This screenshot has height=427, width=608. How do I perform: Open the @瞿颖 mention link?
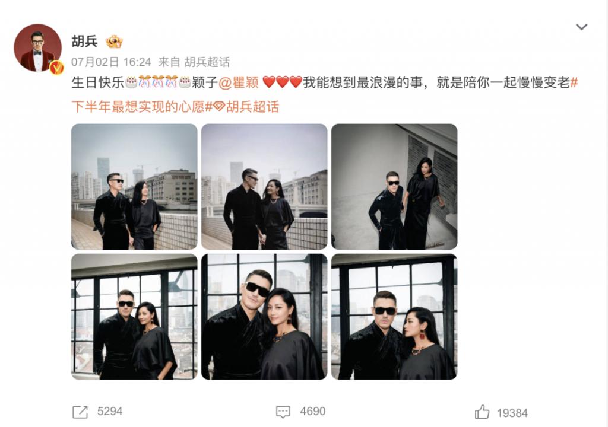239,82
